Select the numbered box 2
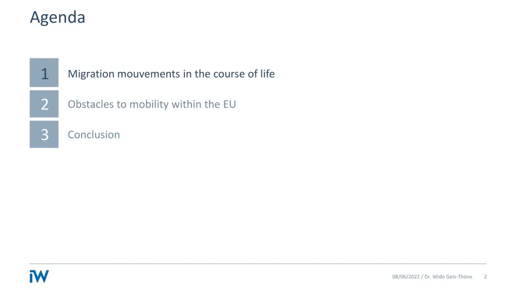516x290 pixels. coord(44,104)
